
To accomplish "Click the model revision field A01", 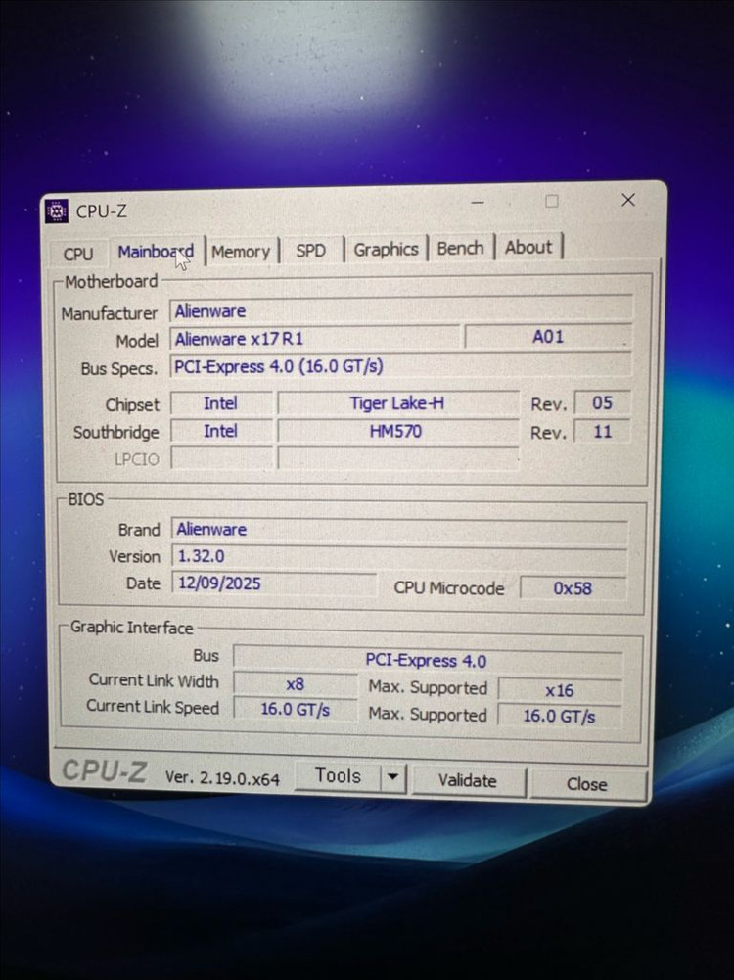I will [548, 336].
